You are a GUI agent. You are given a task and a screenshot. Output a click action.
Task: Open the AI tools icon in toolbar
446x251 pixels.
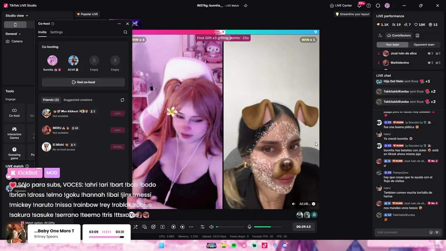click(153, 227)
